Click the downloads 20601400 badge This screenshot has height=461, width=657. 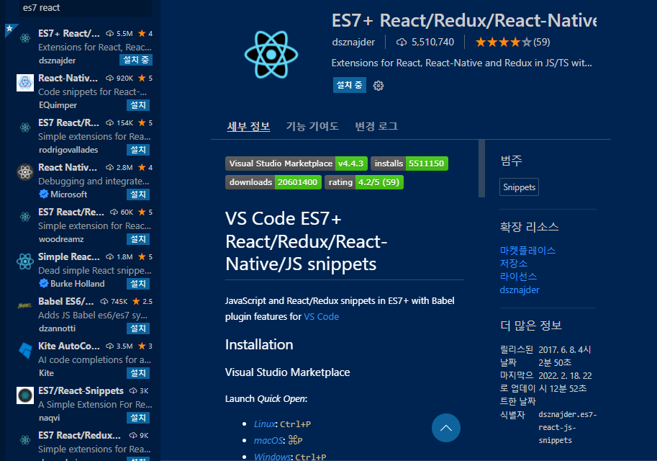pyautogui.click(x=273, y=182)
